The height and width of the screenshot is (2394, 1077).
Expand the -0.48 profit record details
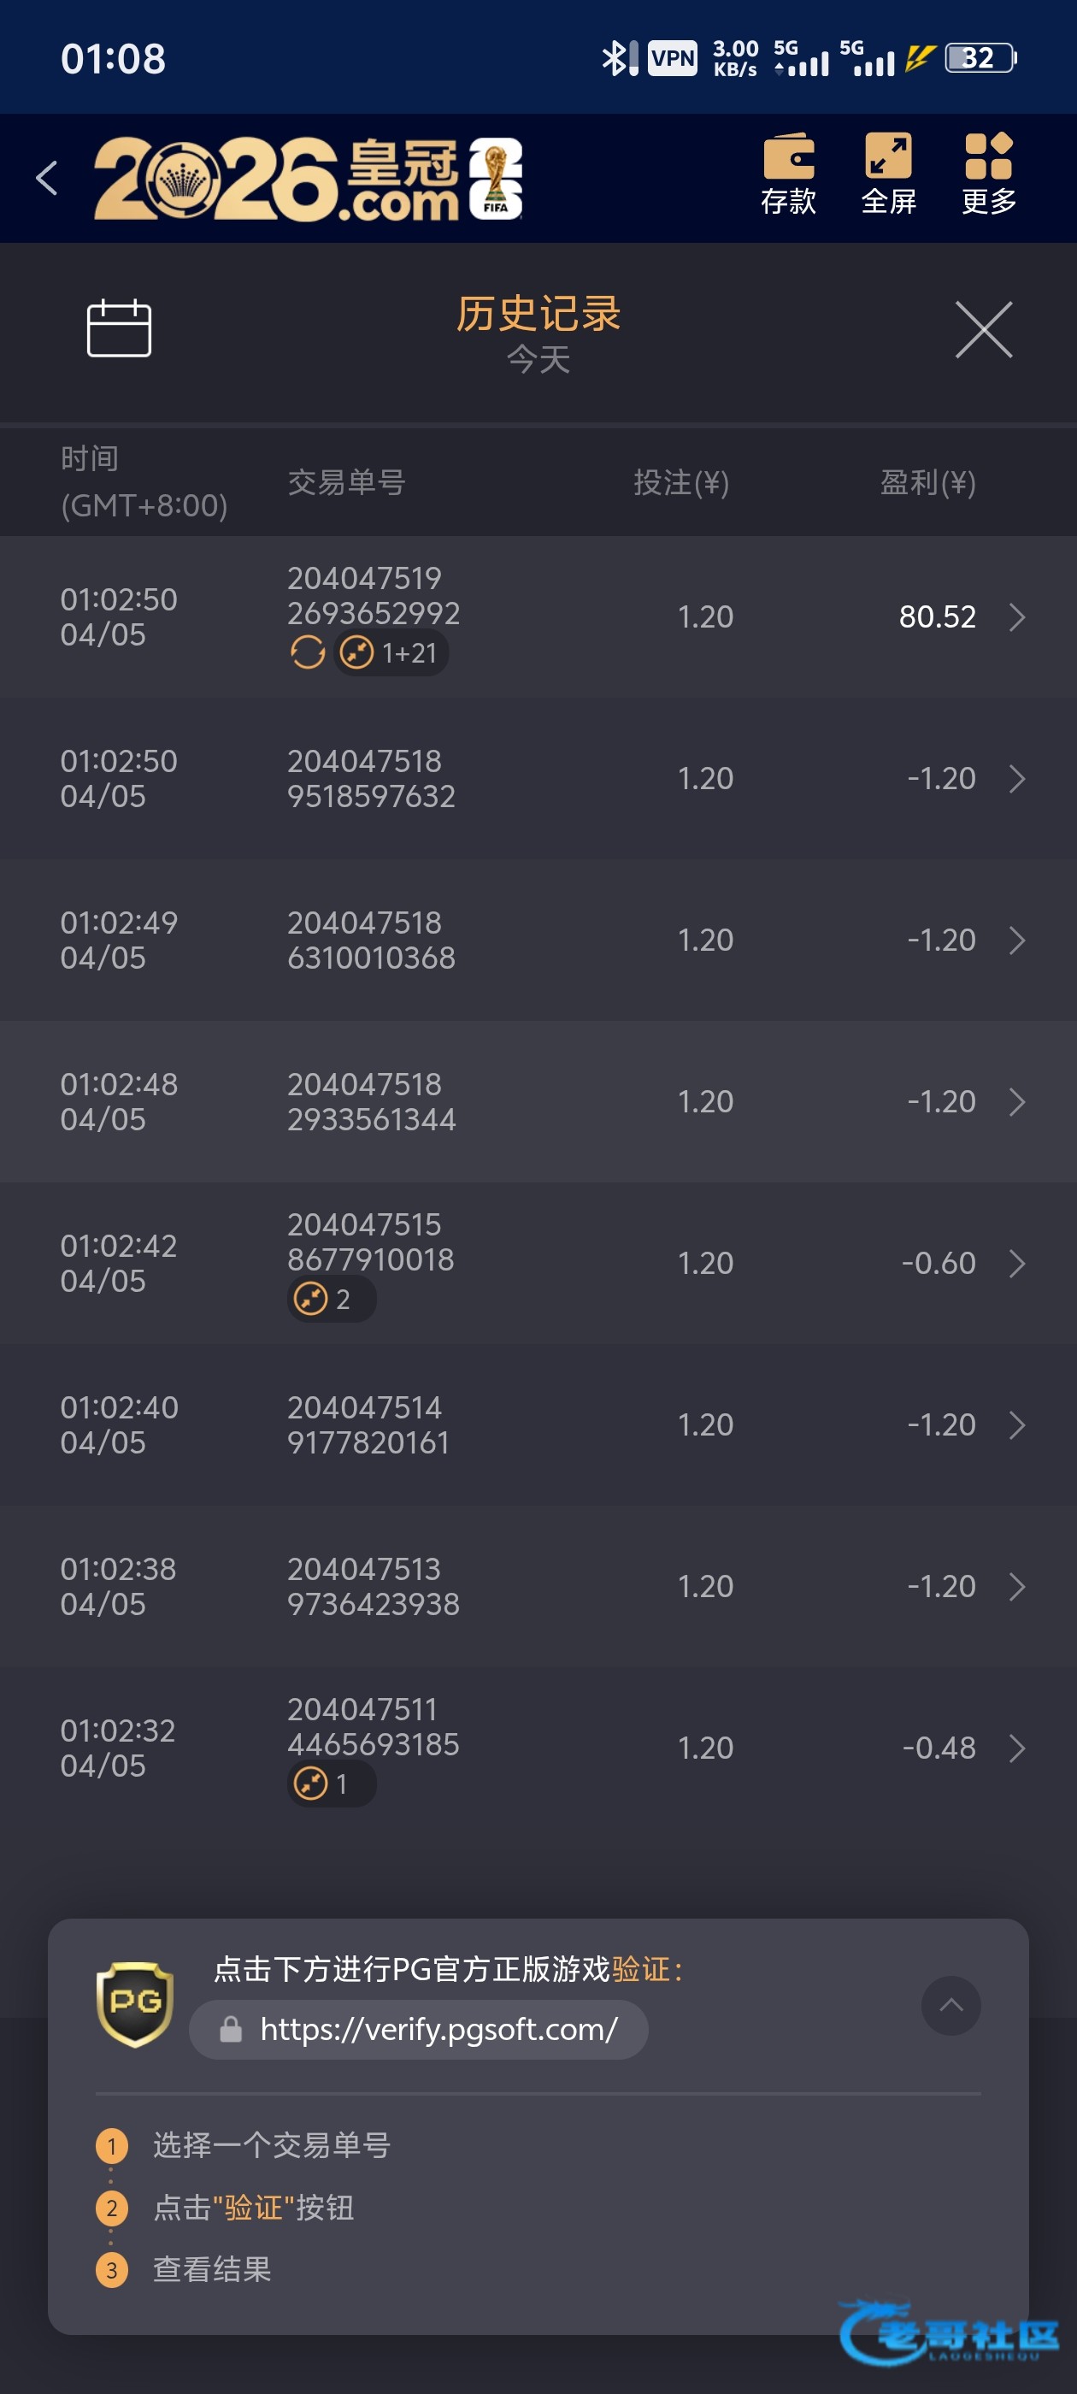click(x=1017, y=1748)
